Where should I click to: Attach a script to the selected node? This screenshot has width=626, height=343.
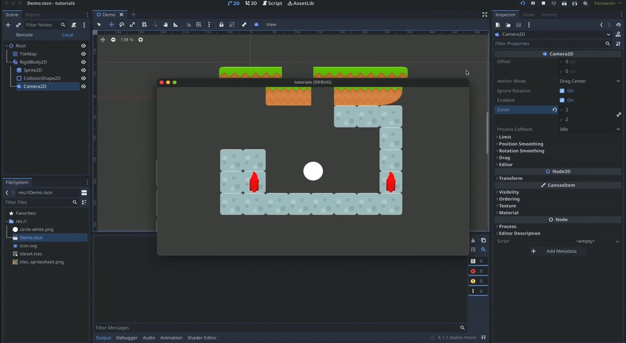click(74, 25)
